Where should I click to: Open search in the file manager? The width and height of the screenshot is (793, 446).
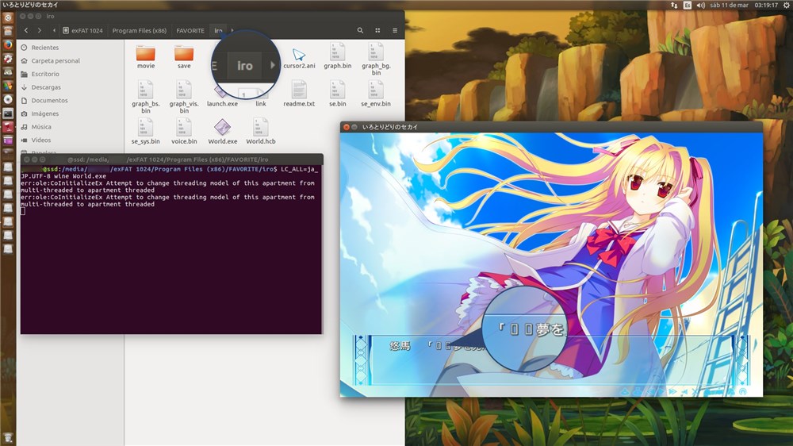click(x=360, y=30)
